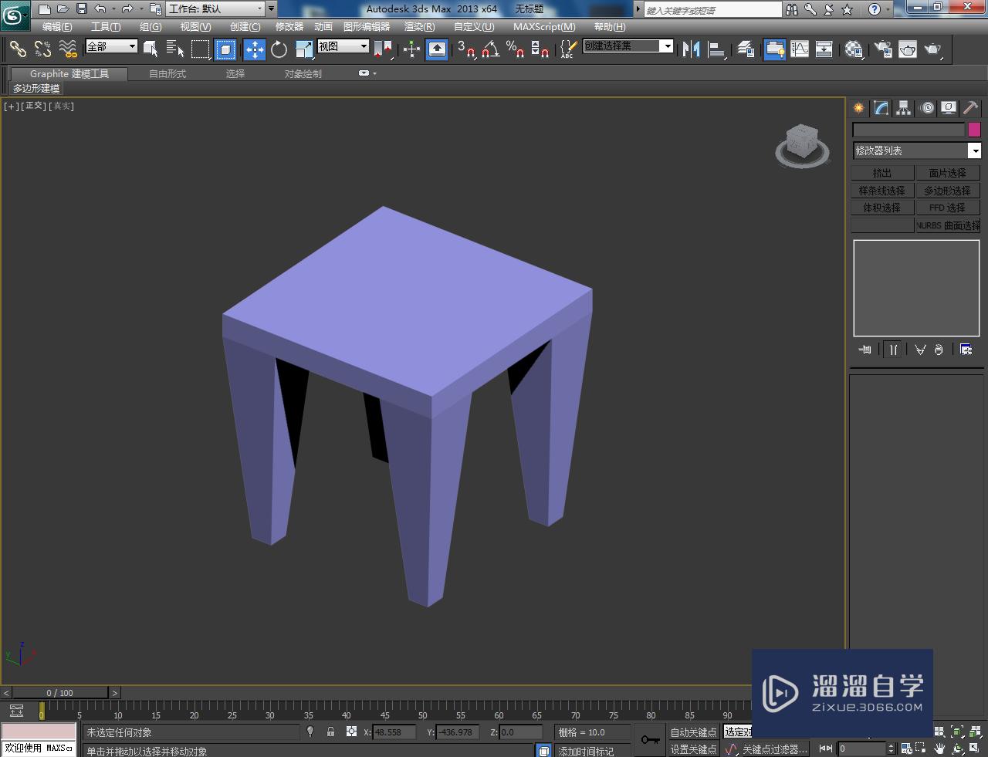
Task: Expand the 修改器列表 modifier list dropdown
Action: (x=916, y=150)
